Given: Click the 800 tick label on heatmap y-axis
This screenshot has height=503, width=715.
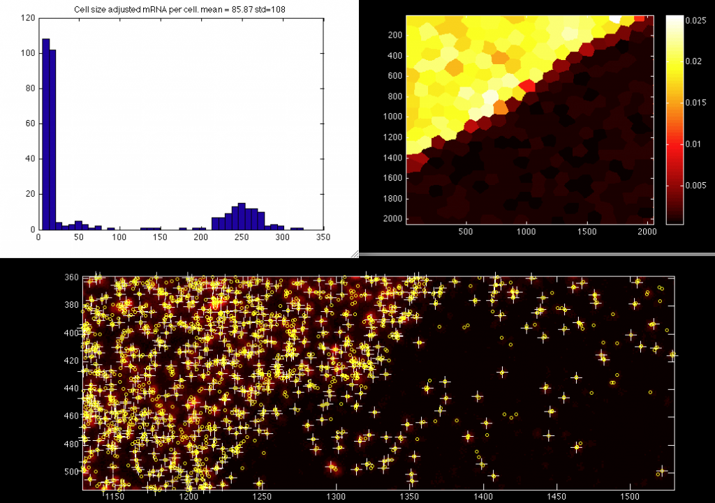Looking at the screenshot, I should coord(395,96).
